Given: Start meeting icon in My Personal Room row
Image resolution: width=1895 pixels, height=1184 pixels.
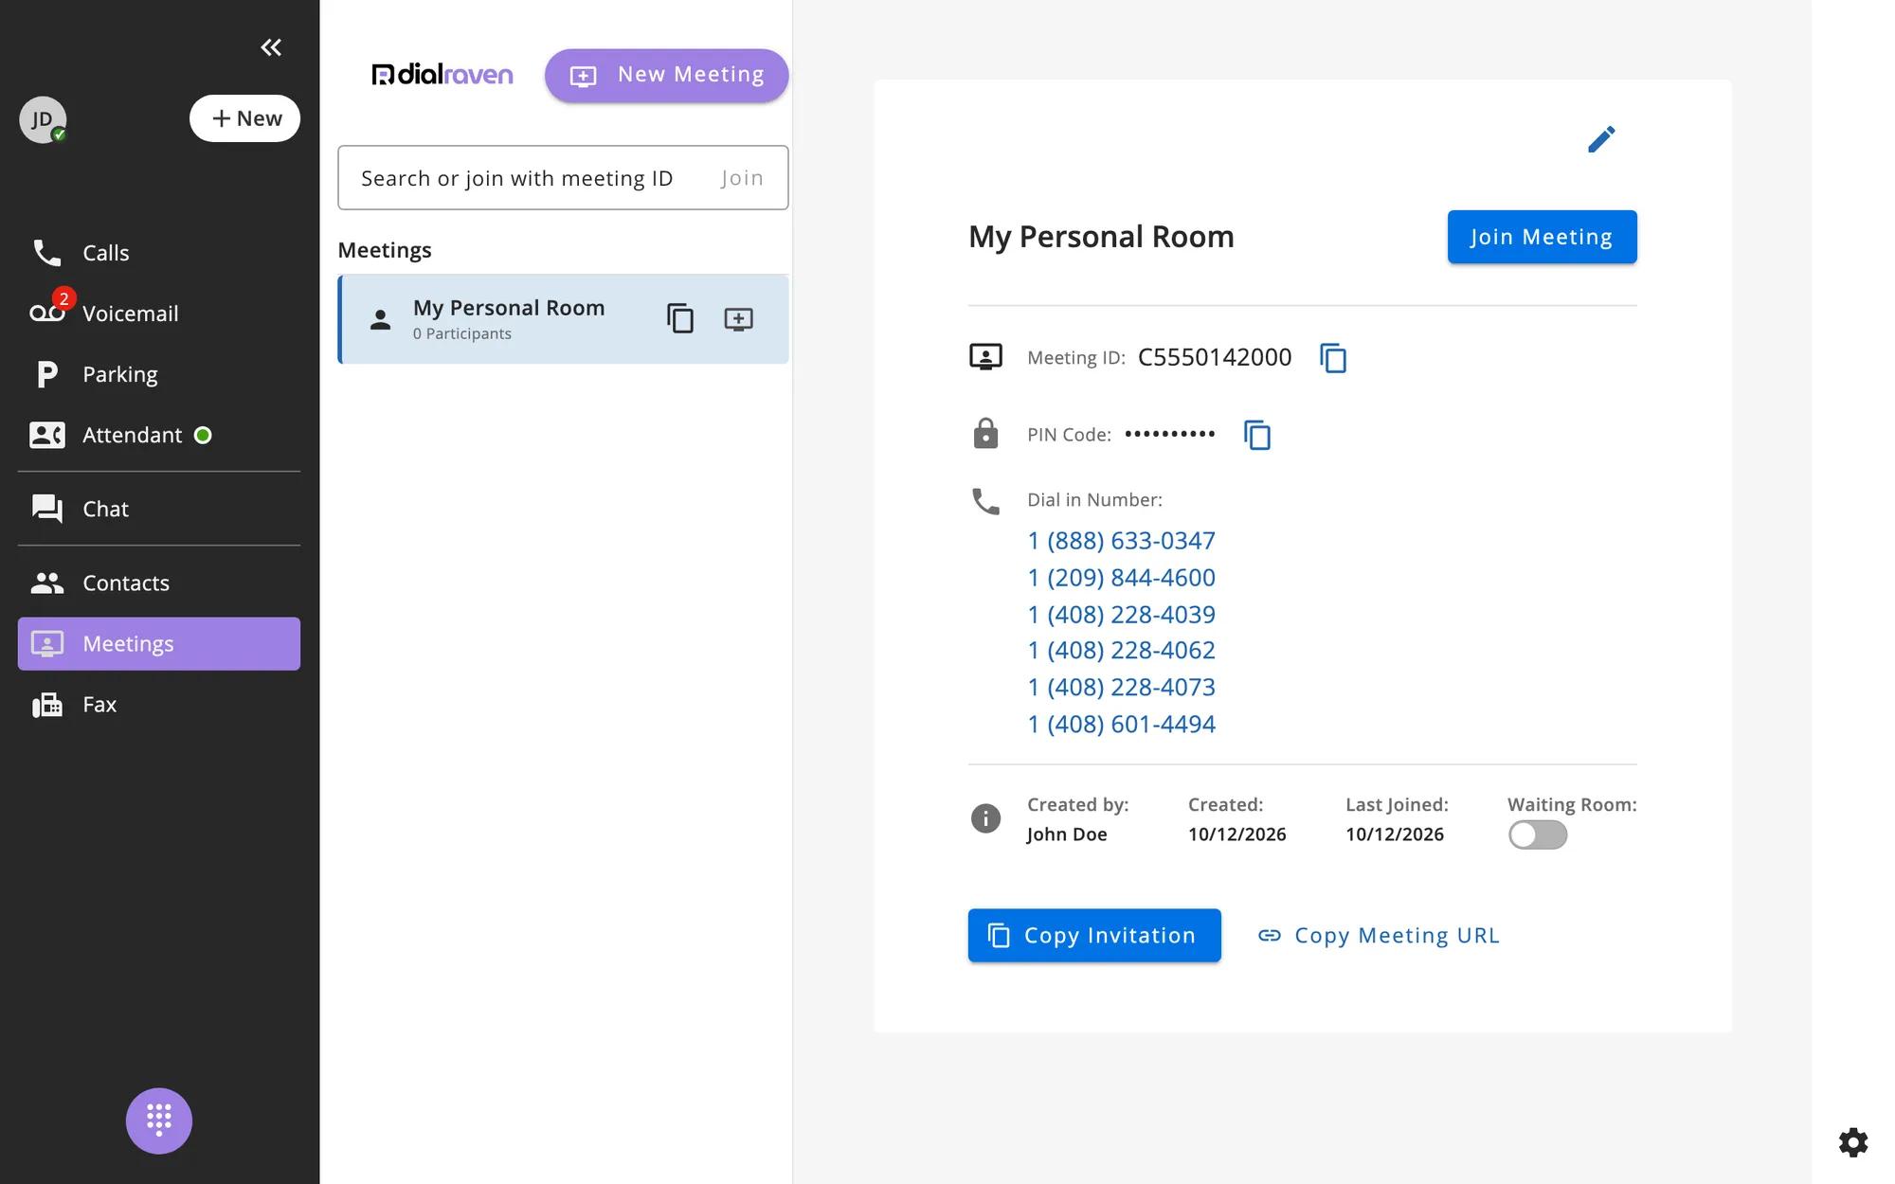Looking at the screenshot, I should coord(738,319).
